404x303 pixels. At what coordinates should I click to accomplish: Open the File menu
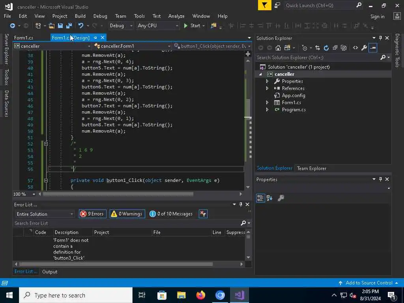[x=7, y=16]
